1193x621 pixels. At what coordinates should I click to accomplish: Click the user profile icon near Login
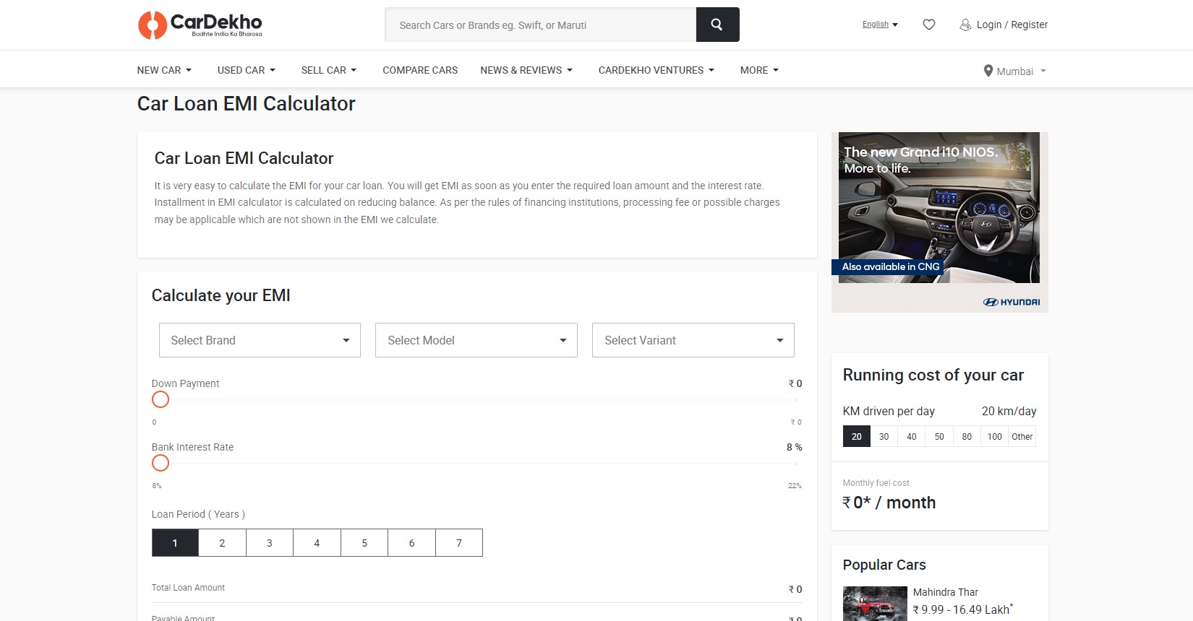click(965, 25)
